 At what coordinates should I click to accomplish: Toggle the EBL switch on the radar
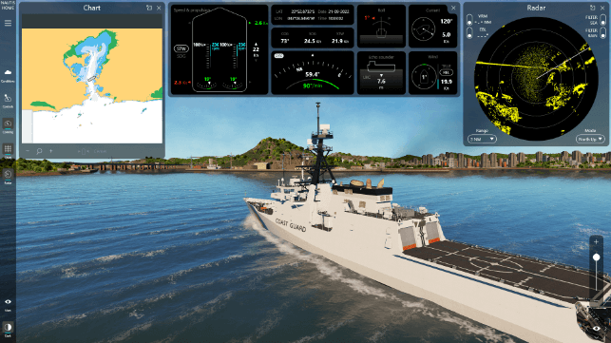point(469,32)
